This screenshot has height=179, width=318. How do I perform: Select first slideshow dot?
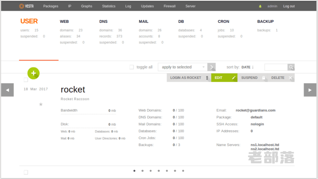click(134, 171)
